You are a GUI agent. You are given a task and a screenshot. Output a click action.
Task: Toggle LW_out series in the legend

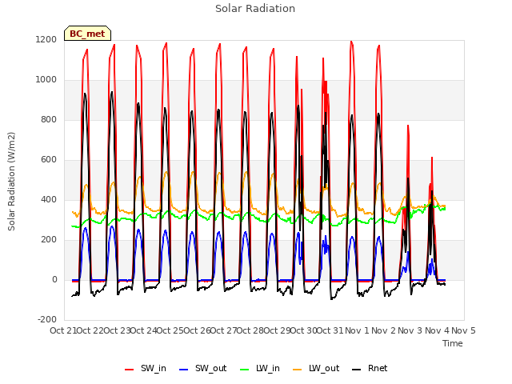tap(316, 368)
